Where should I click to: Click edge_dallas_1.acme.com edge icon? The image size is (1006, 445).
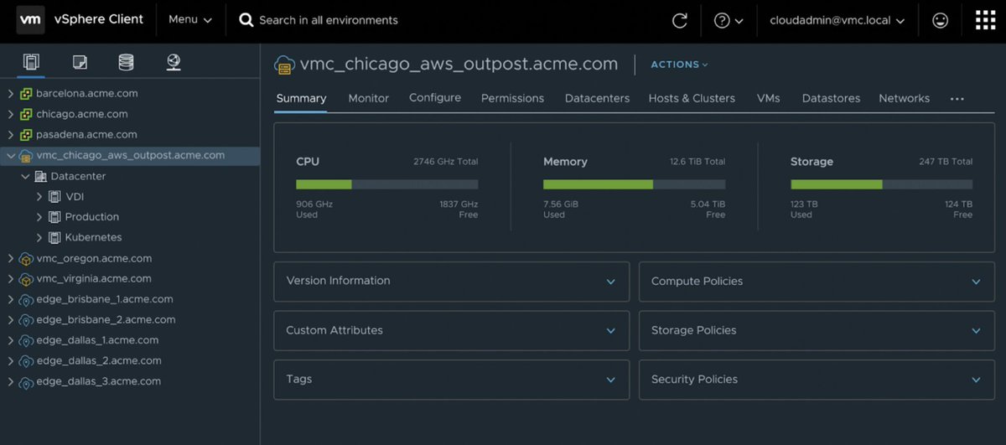26,340
